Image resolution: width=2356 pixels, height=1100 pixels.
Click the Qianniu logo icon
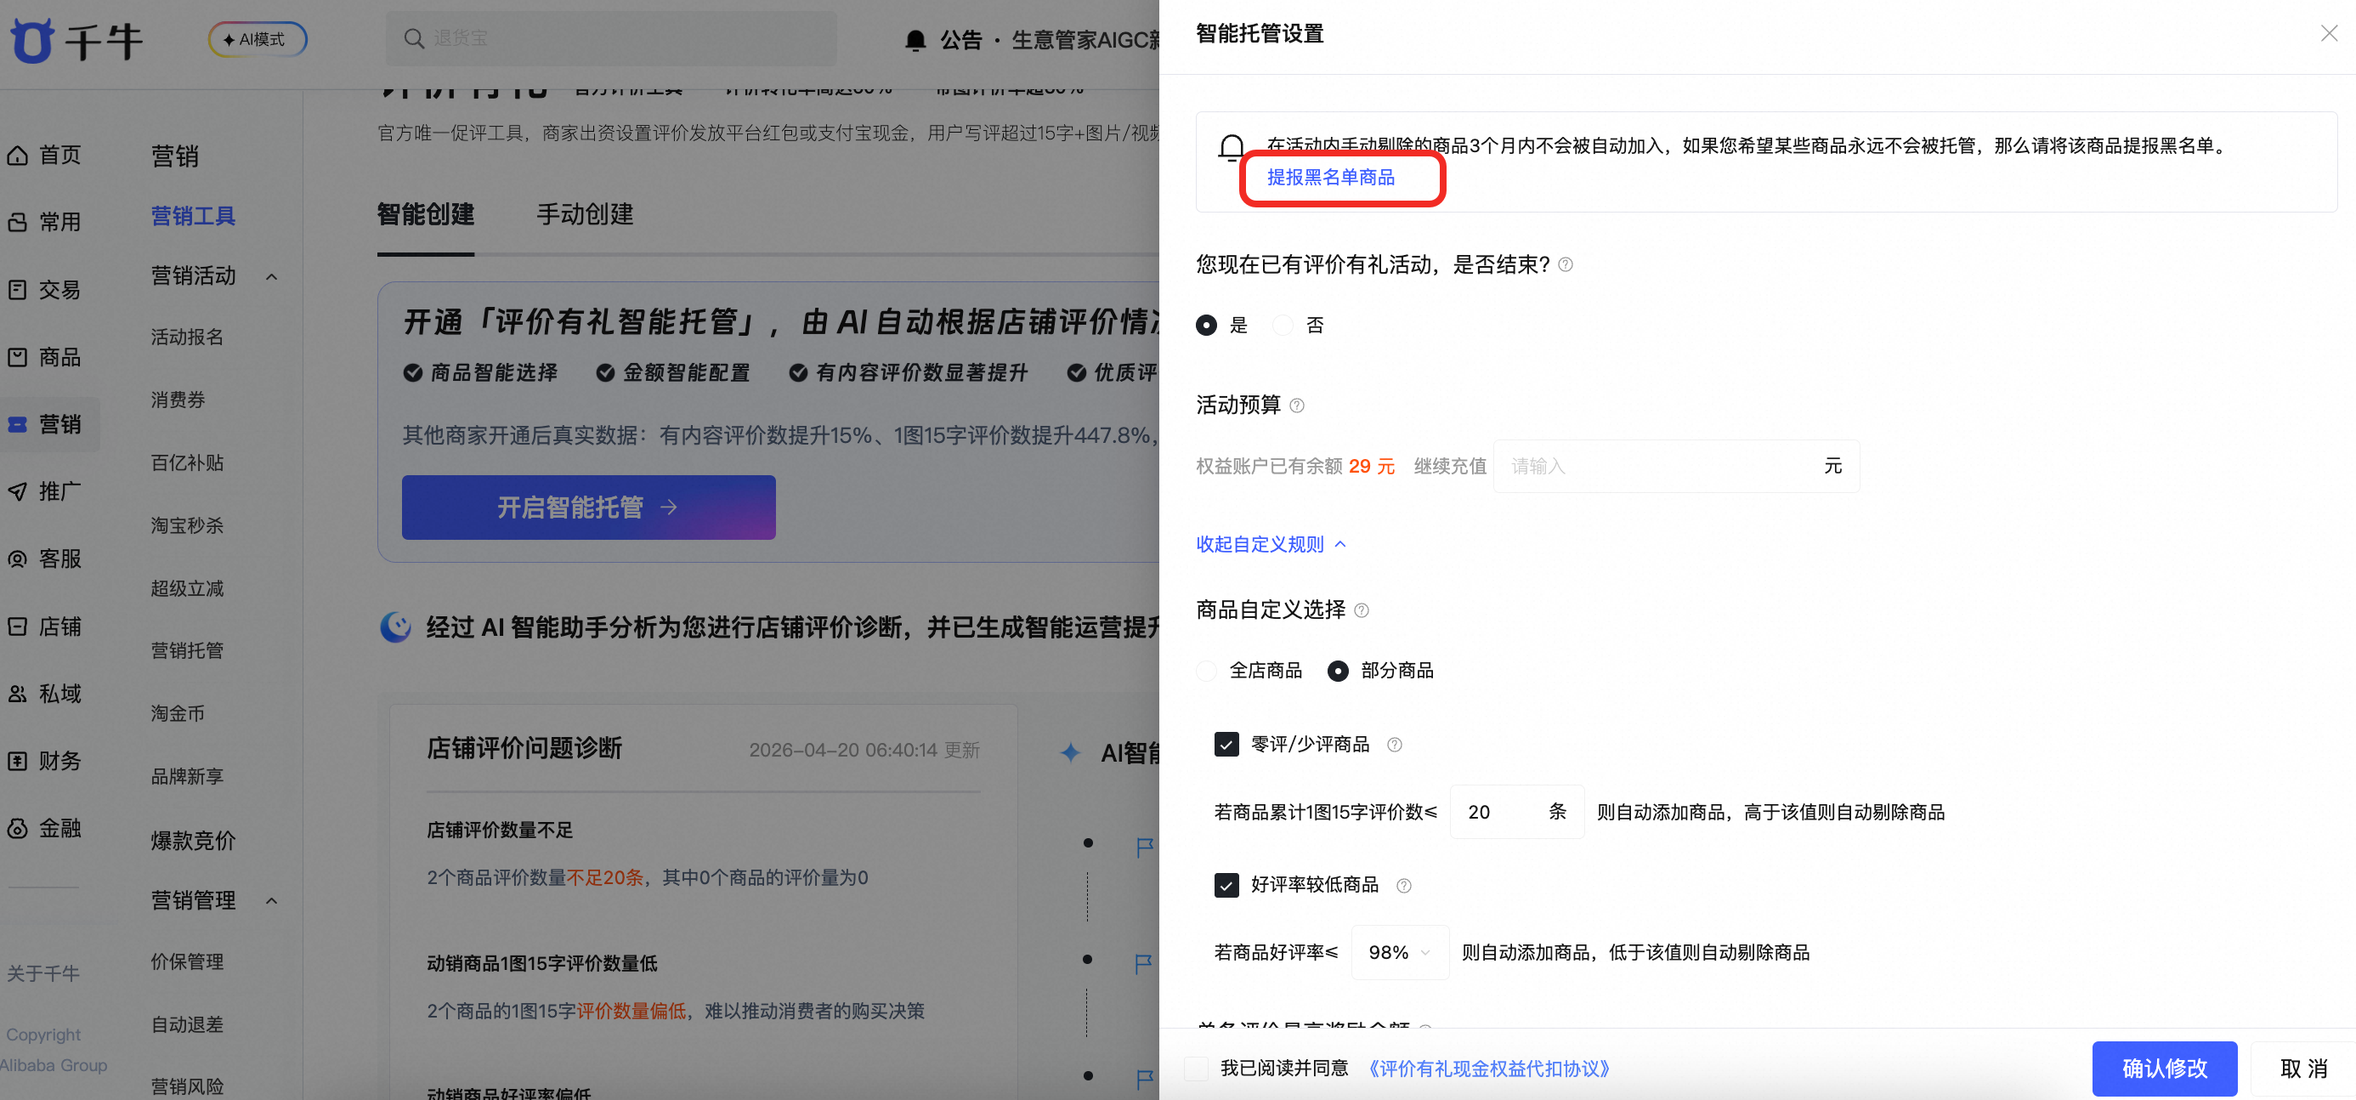point(32,40)
